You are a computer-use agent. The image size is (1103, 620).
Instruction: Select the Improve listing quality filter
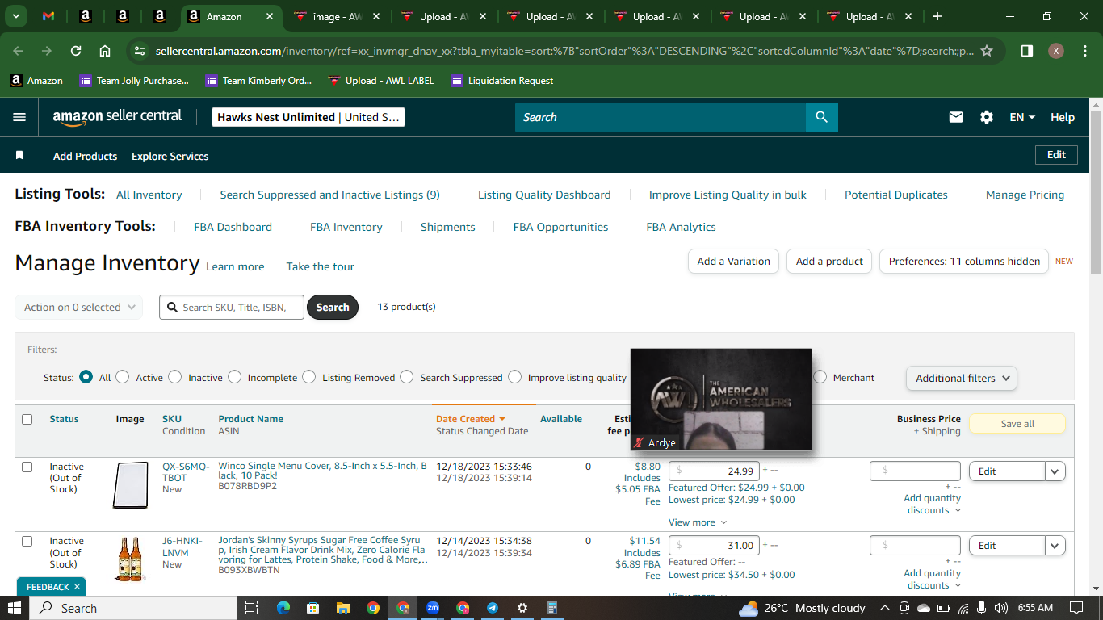(x=515, y=377)
